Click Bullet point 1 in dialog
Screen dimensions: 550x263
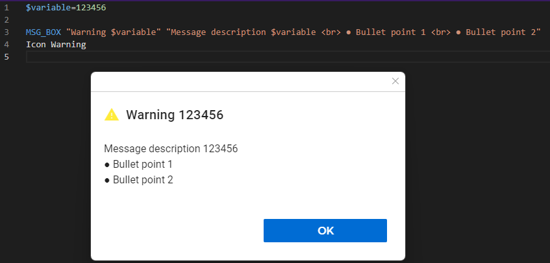138,165
